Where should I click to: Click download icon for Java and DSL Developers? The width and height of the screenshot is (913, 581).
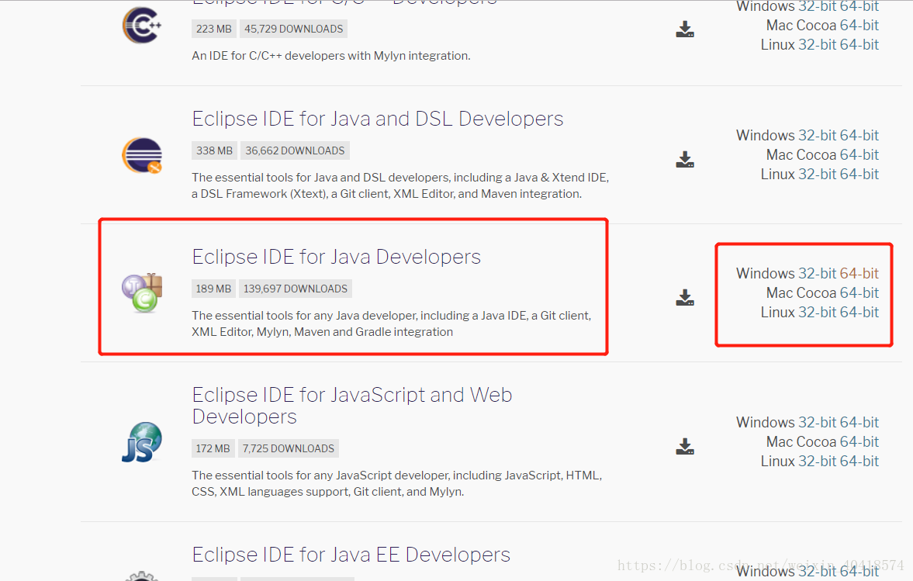pos(685,159)
